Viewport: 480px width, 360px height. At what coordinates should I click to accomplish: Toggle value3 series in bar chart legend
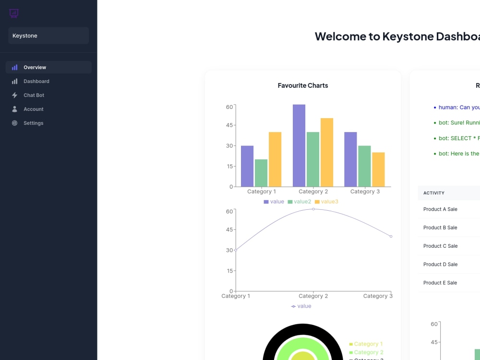[x=326, y=202]
